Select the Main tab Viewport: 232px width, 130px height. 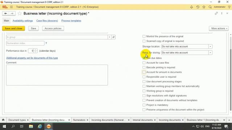click(x=7, y=21)
